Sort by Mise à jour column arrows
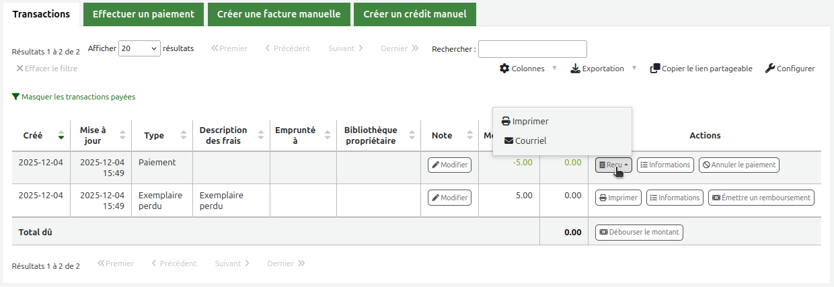Screen dimensions: 834x287 [122, 135]
